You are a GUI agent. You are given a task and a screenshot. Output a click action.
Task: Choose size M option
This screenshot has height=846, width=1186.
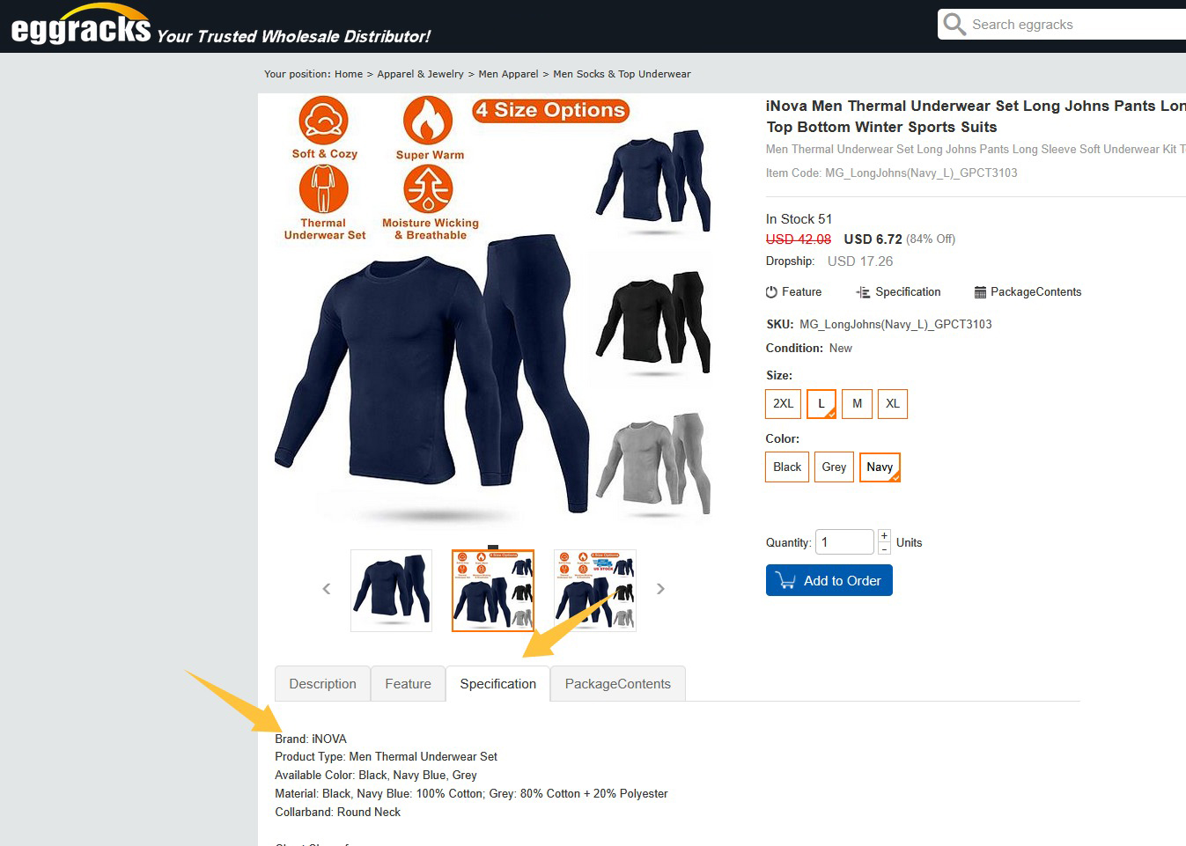(857, 404)
